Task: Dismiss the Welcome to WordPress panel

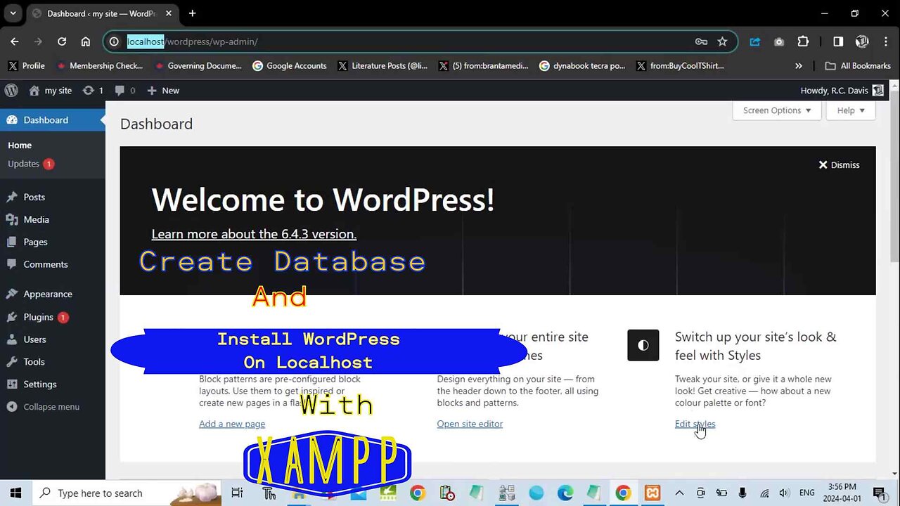Action: click(839, 165)
